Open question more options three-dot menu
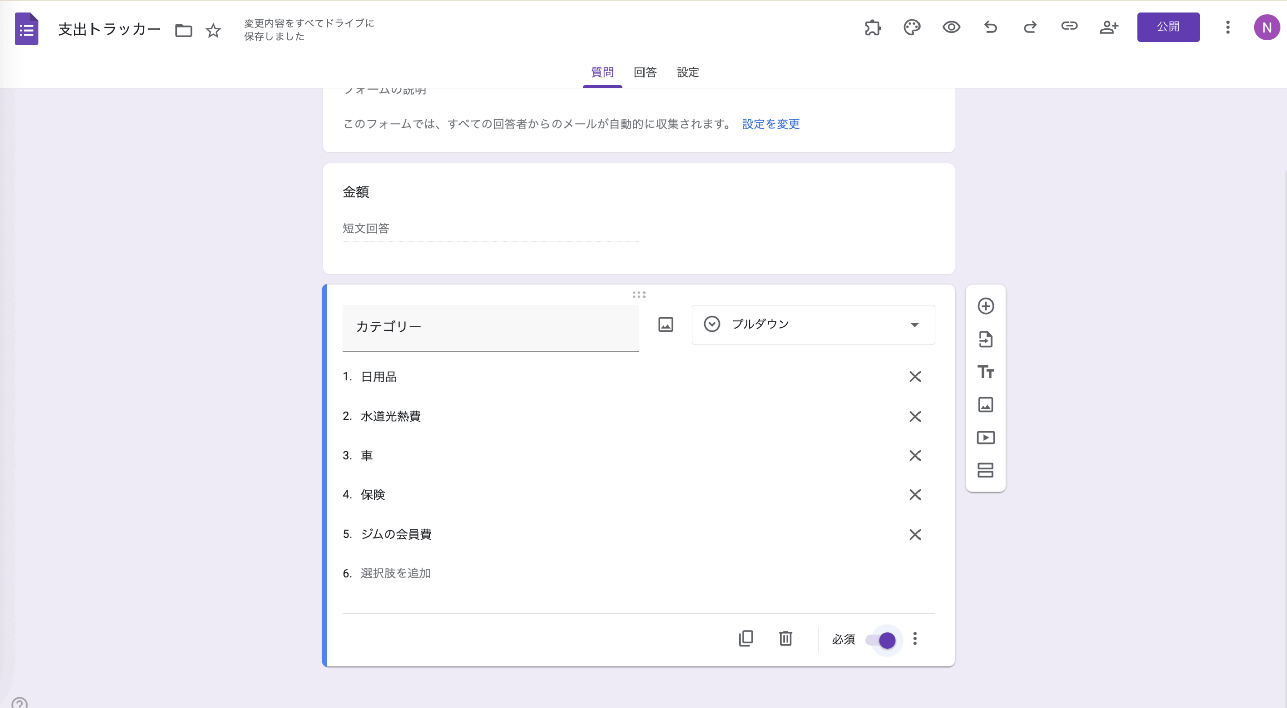 click(x=915, y=639)
